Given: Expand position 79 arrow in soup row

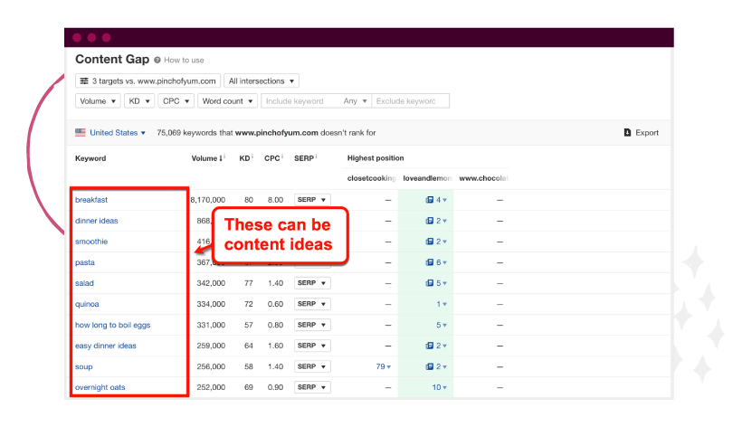Looking at the screenshot, I should (389, 367).
